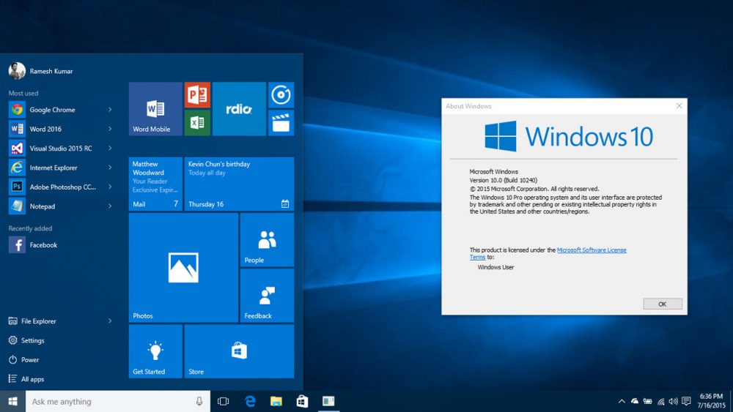733x412 pixels.
Task: Open the Store icon on taskbar
Action: [303, 401]
